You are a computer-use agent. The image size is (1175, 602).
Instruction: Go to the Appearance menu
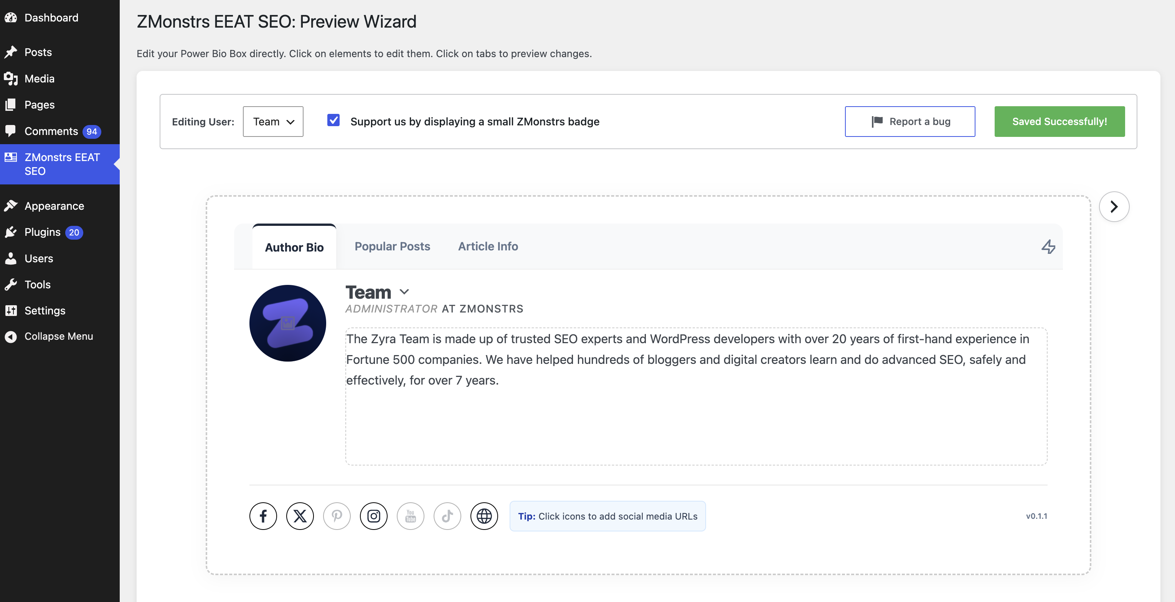tap(60, 206)
